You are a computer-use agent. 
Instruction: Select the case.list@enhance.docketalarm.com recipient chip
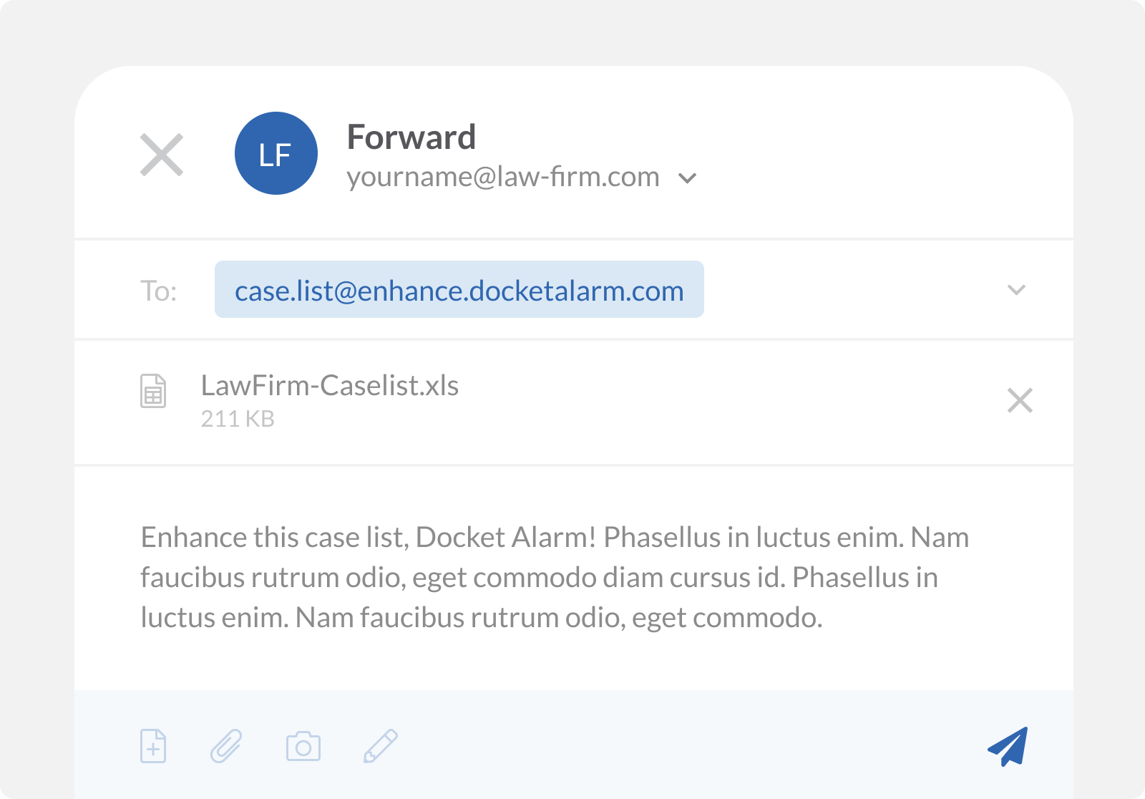pyautogui.click(x=459, y=290)
